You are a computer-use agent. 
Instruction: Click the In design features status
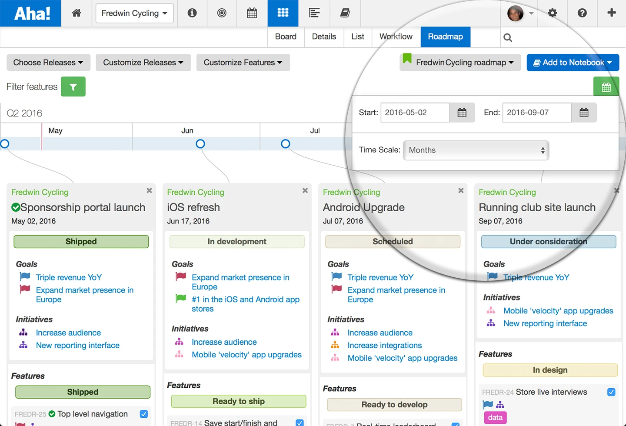[550, 370]
